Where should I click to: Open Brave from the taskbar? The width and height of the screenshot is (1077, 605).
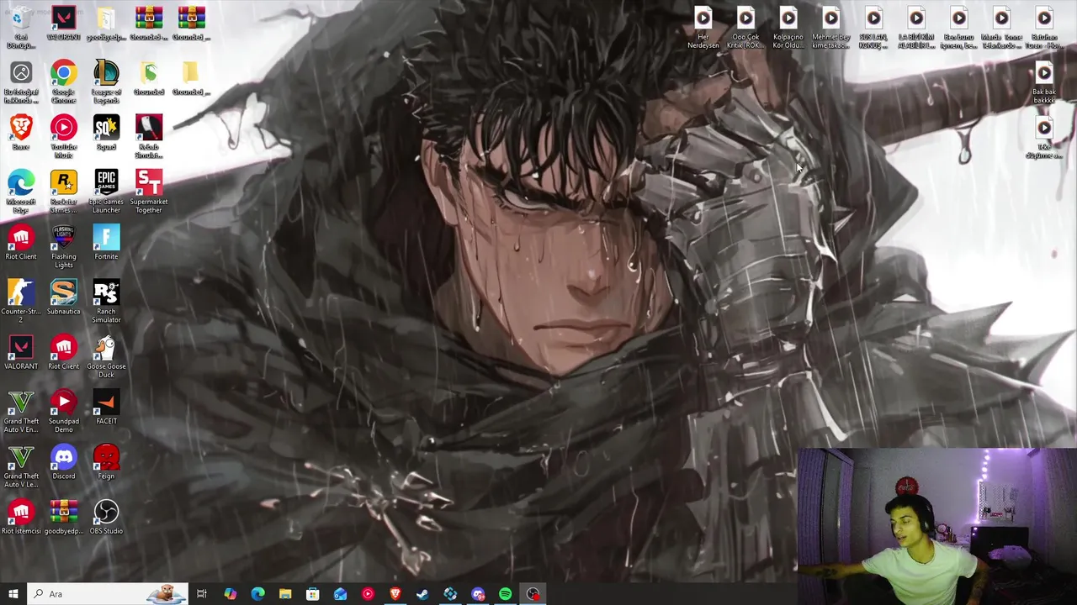coord(395,594)
